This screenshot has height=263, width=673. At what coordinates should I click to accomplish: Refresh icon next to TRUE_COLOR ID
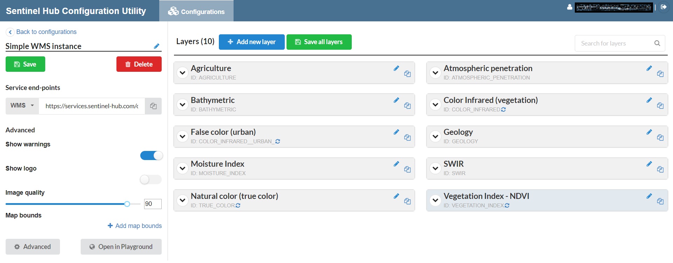tap(238, 206)
